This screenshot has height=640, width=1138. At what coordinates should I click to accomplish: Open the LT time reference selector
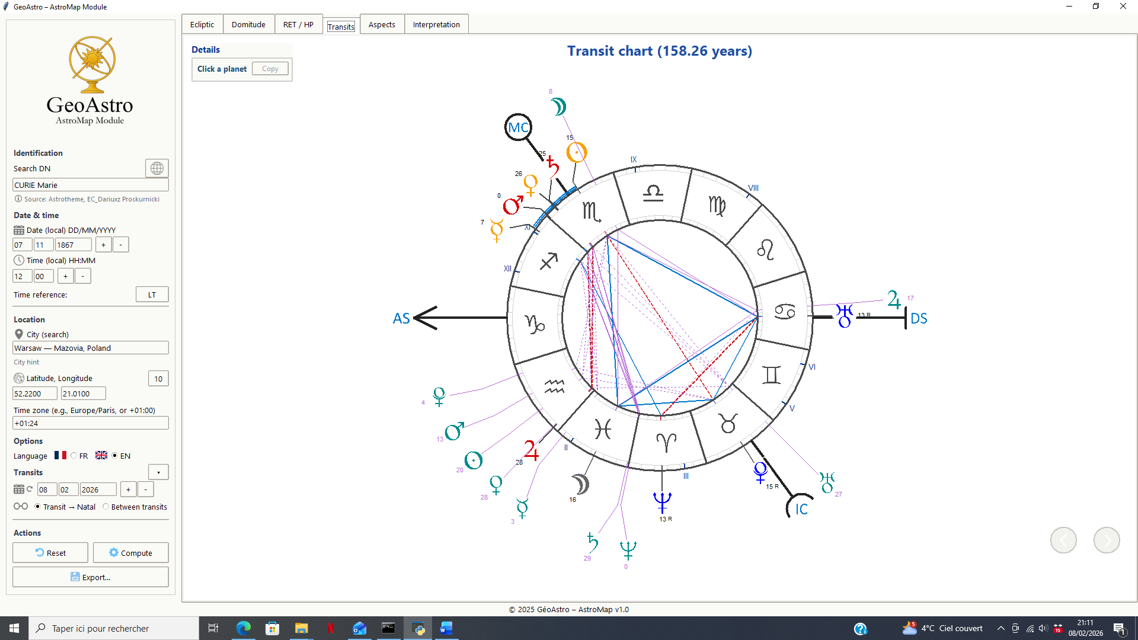click(152, 295)
